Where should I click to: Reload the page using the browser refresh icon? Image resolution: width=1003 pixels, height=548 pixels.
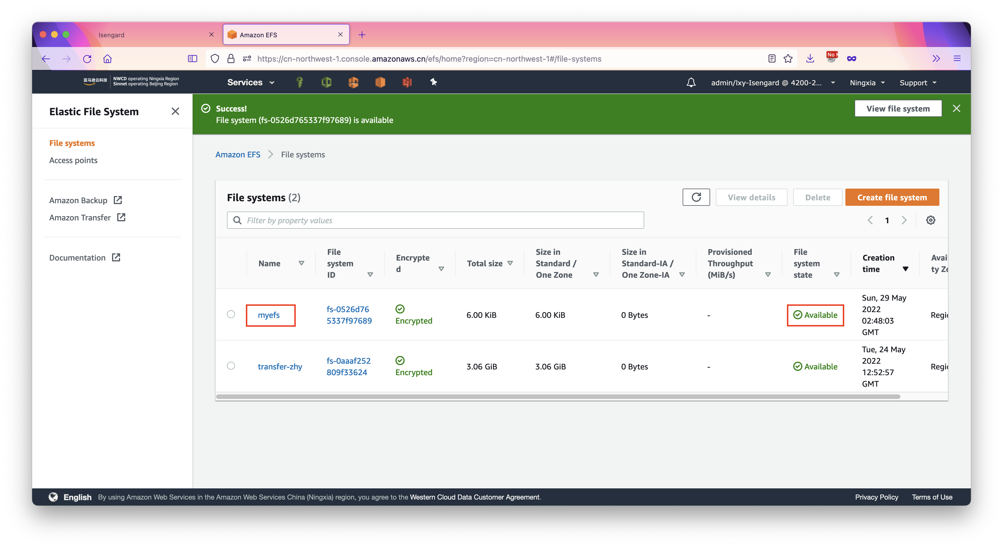(x=87, y=59)
